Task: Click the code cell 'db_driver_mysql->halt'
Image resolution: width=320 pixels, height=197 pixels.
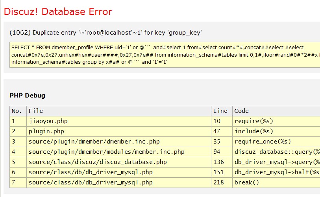Action: 277,172
